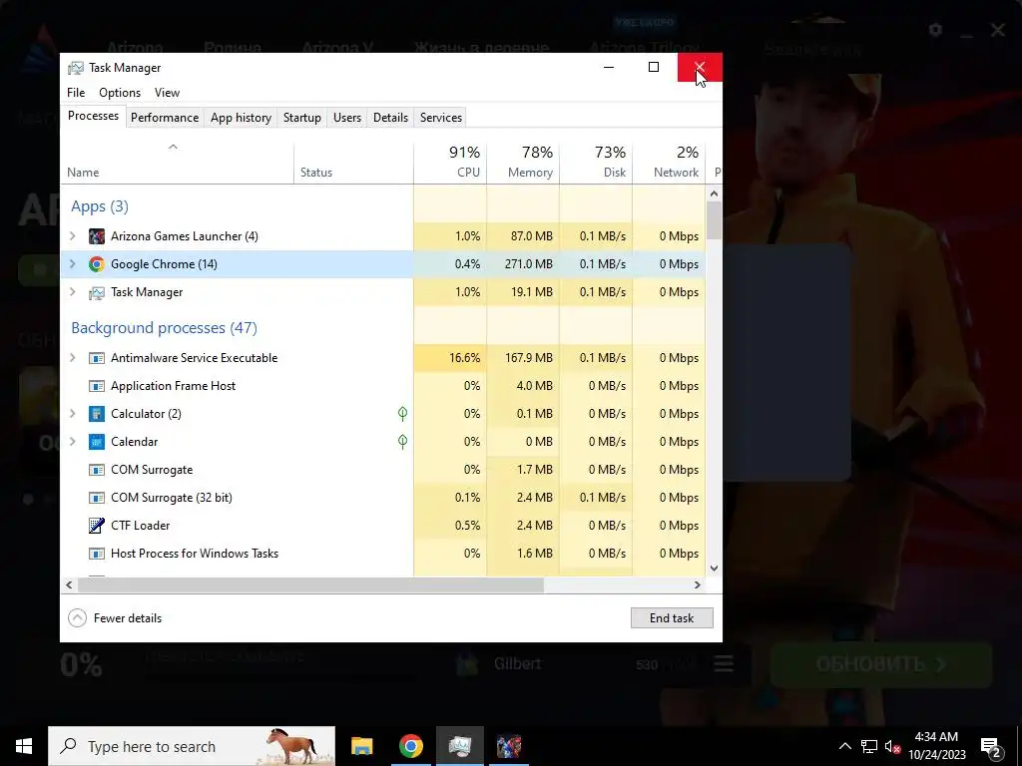Click the Arizona Games Launcher process icon
Screen dimensions: 1022x766
(97, 235)
